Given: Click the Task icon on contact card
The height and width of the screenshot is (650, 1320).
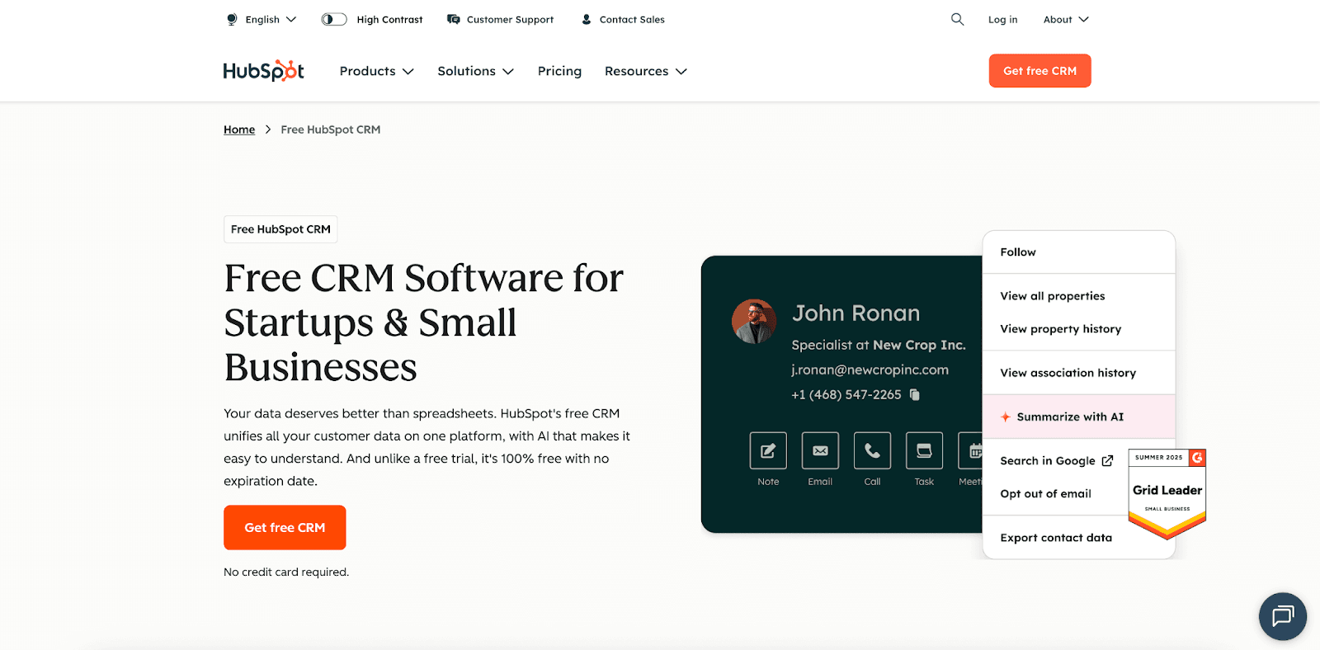Looking at the screenshot, I should pyautogui.click(x=924, y=450).
